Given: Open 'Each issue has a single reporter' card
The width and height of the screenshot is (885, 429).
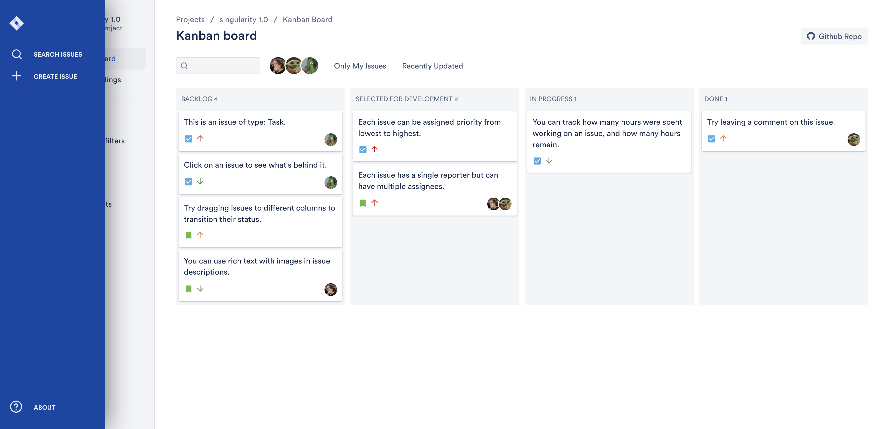Looking at the screenshot, I should (434, 189).
